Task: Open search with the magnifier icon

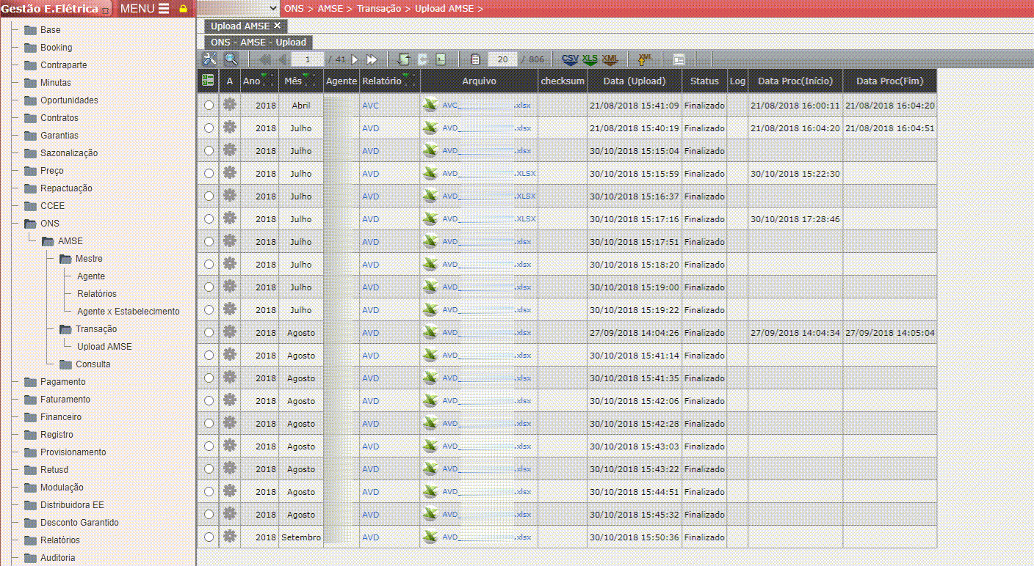Action: pyautogui.click(x=231, y=59)
